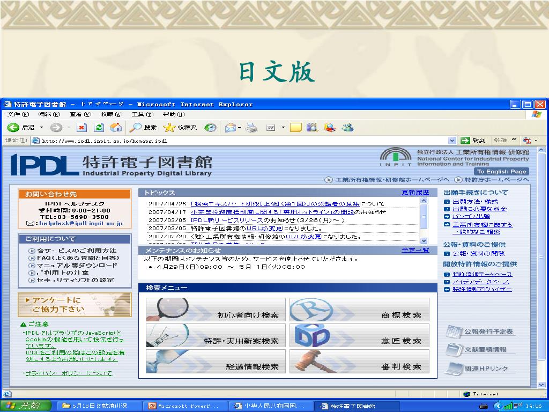The width and height of the screenshot is (549, 412).
Task: Click the Forward arrow icon
Action: point(56,128)
